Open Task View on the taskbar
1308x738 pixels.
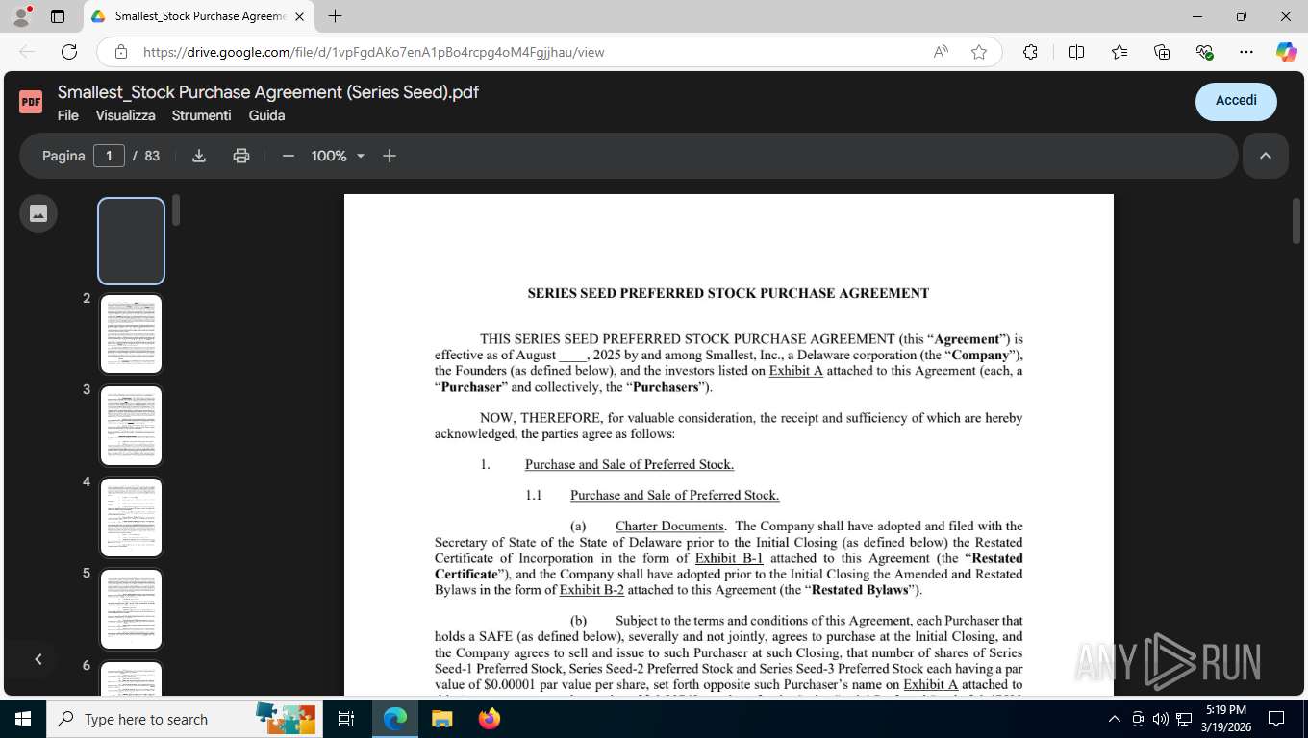coord(346,719)
